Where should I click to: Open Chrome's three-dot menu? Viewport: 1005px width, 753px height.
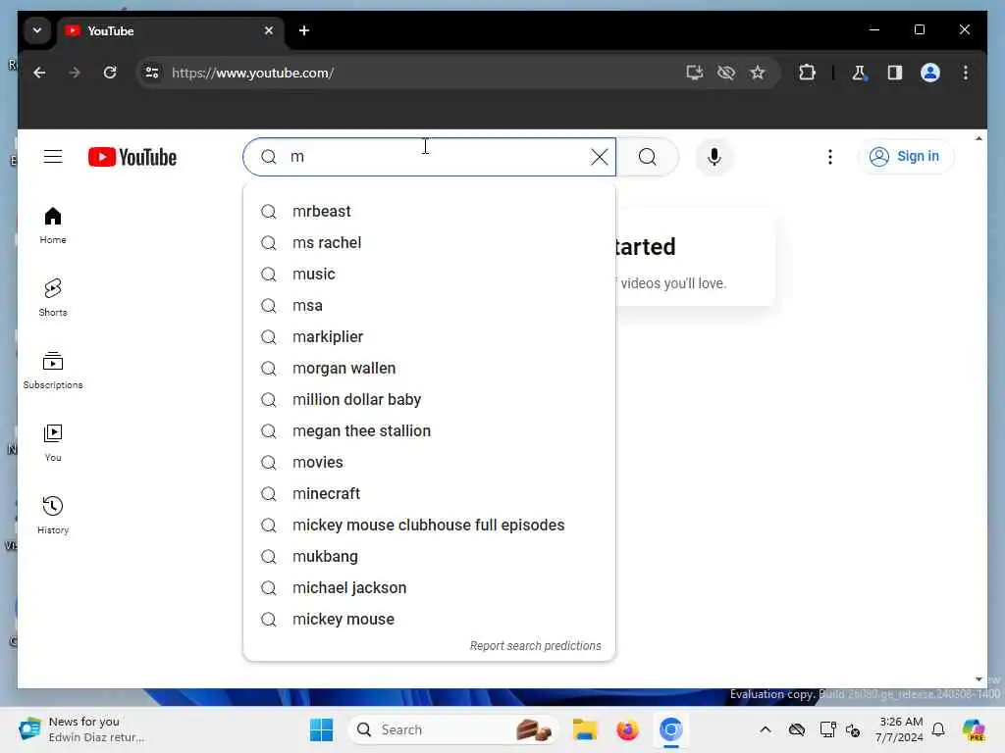pos(966,73)
